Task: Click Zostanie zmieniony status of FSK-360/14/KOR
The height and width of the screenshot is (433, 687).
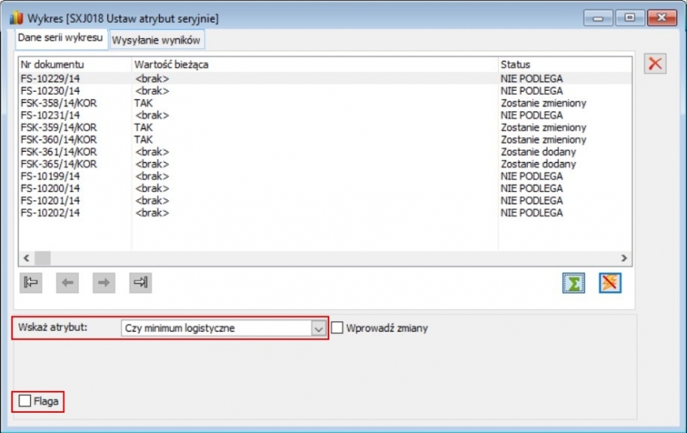Action: click(x=543, y=139)
